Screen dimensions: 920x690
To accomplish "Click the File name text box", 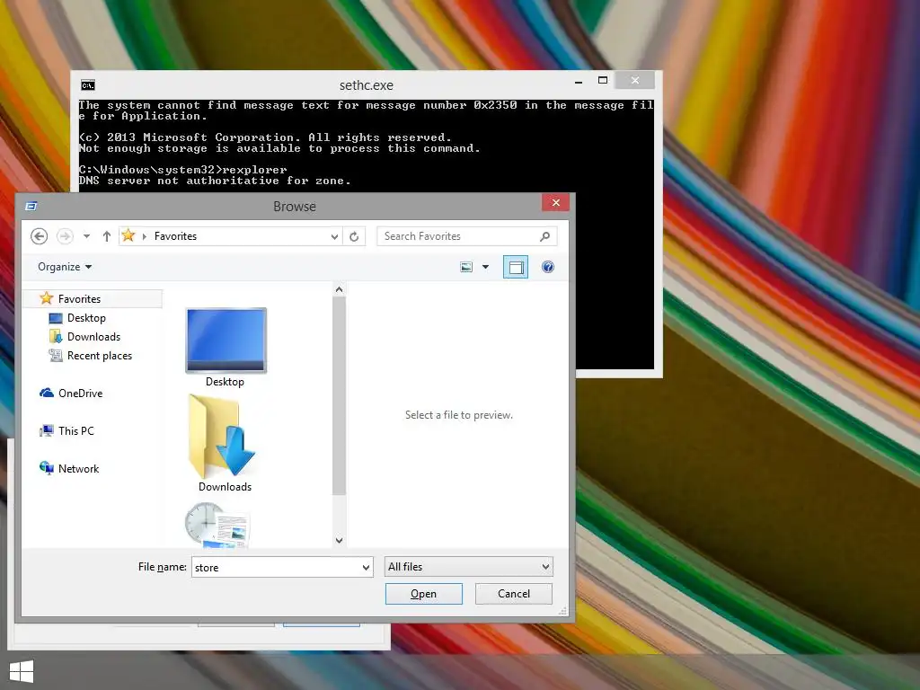I will [x=276, y=568].
